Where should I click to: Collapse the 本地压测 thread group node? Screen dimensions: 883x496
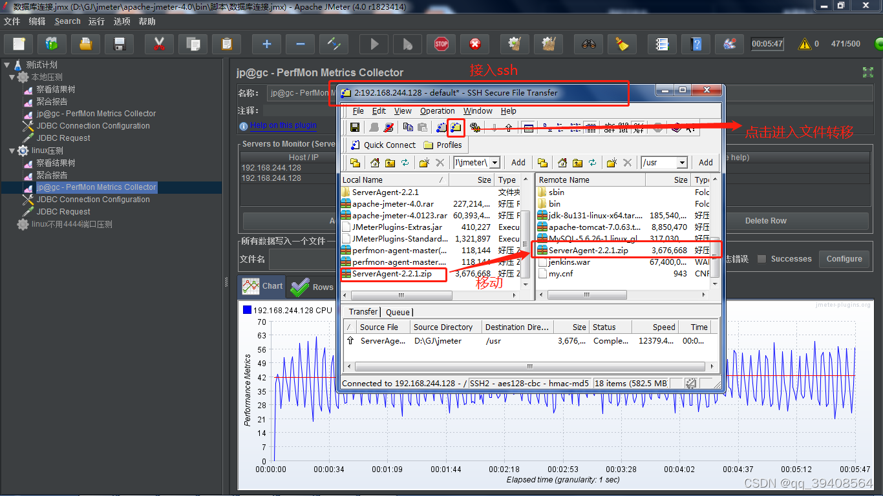pyautogui.click(x=12, y=77)
